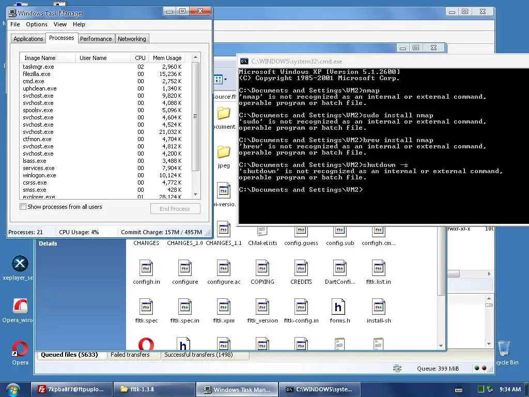Click the system tray clock

point(510,390)
